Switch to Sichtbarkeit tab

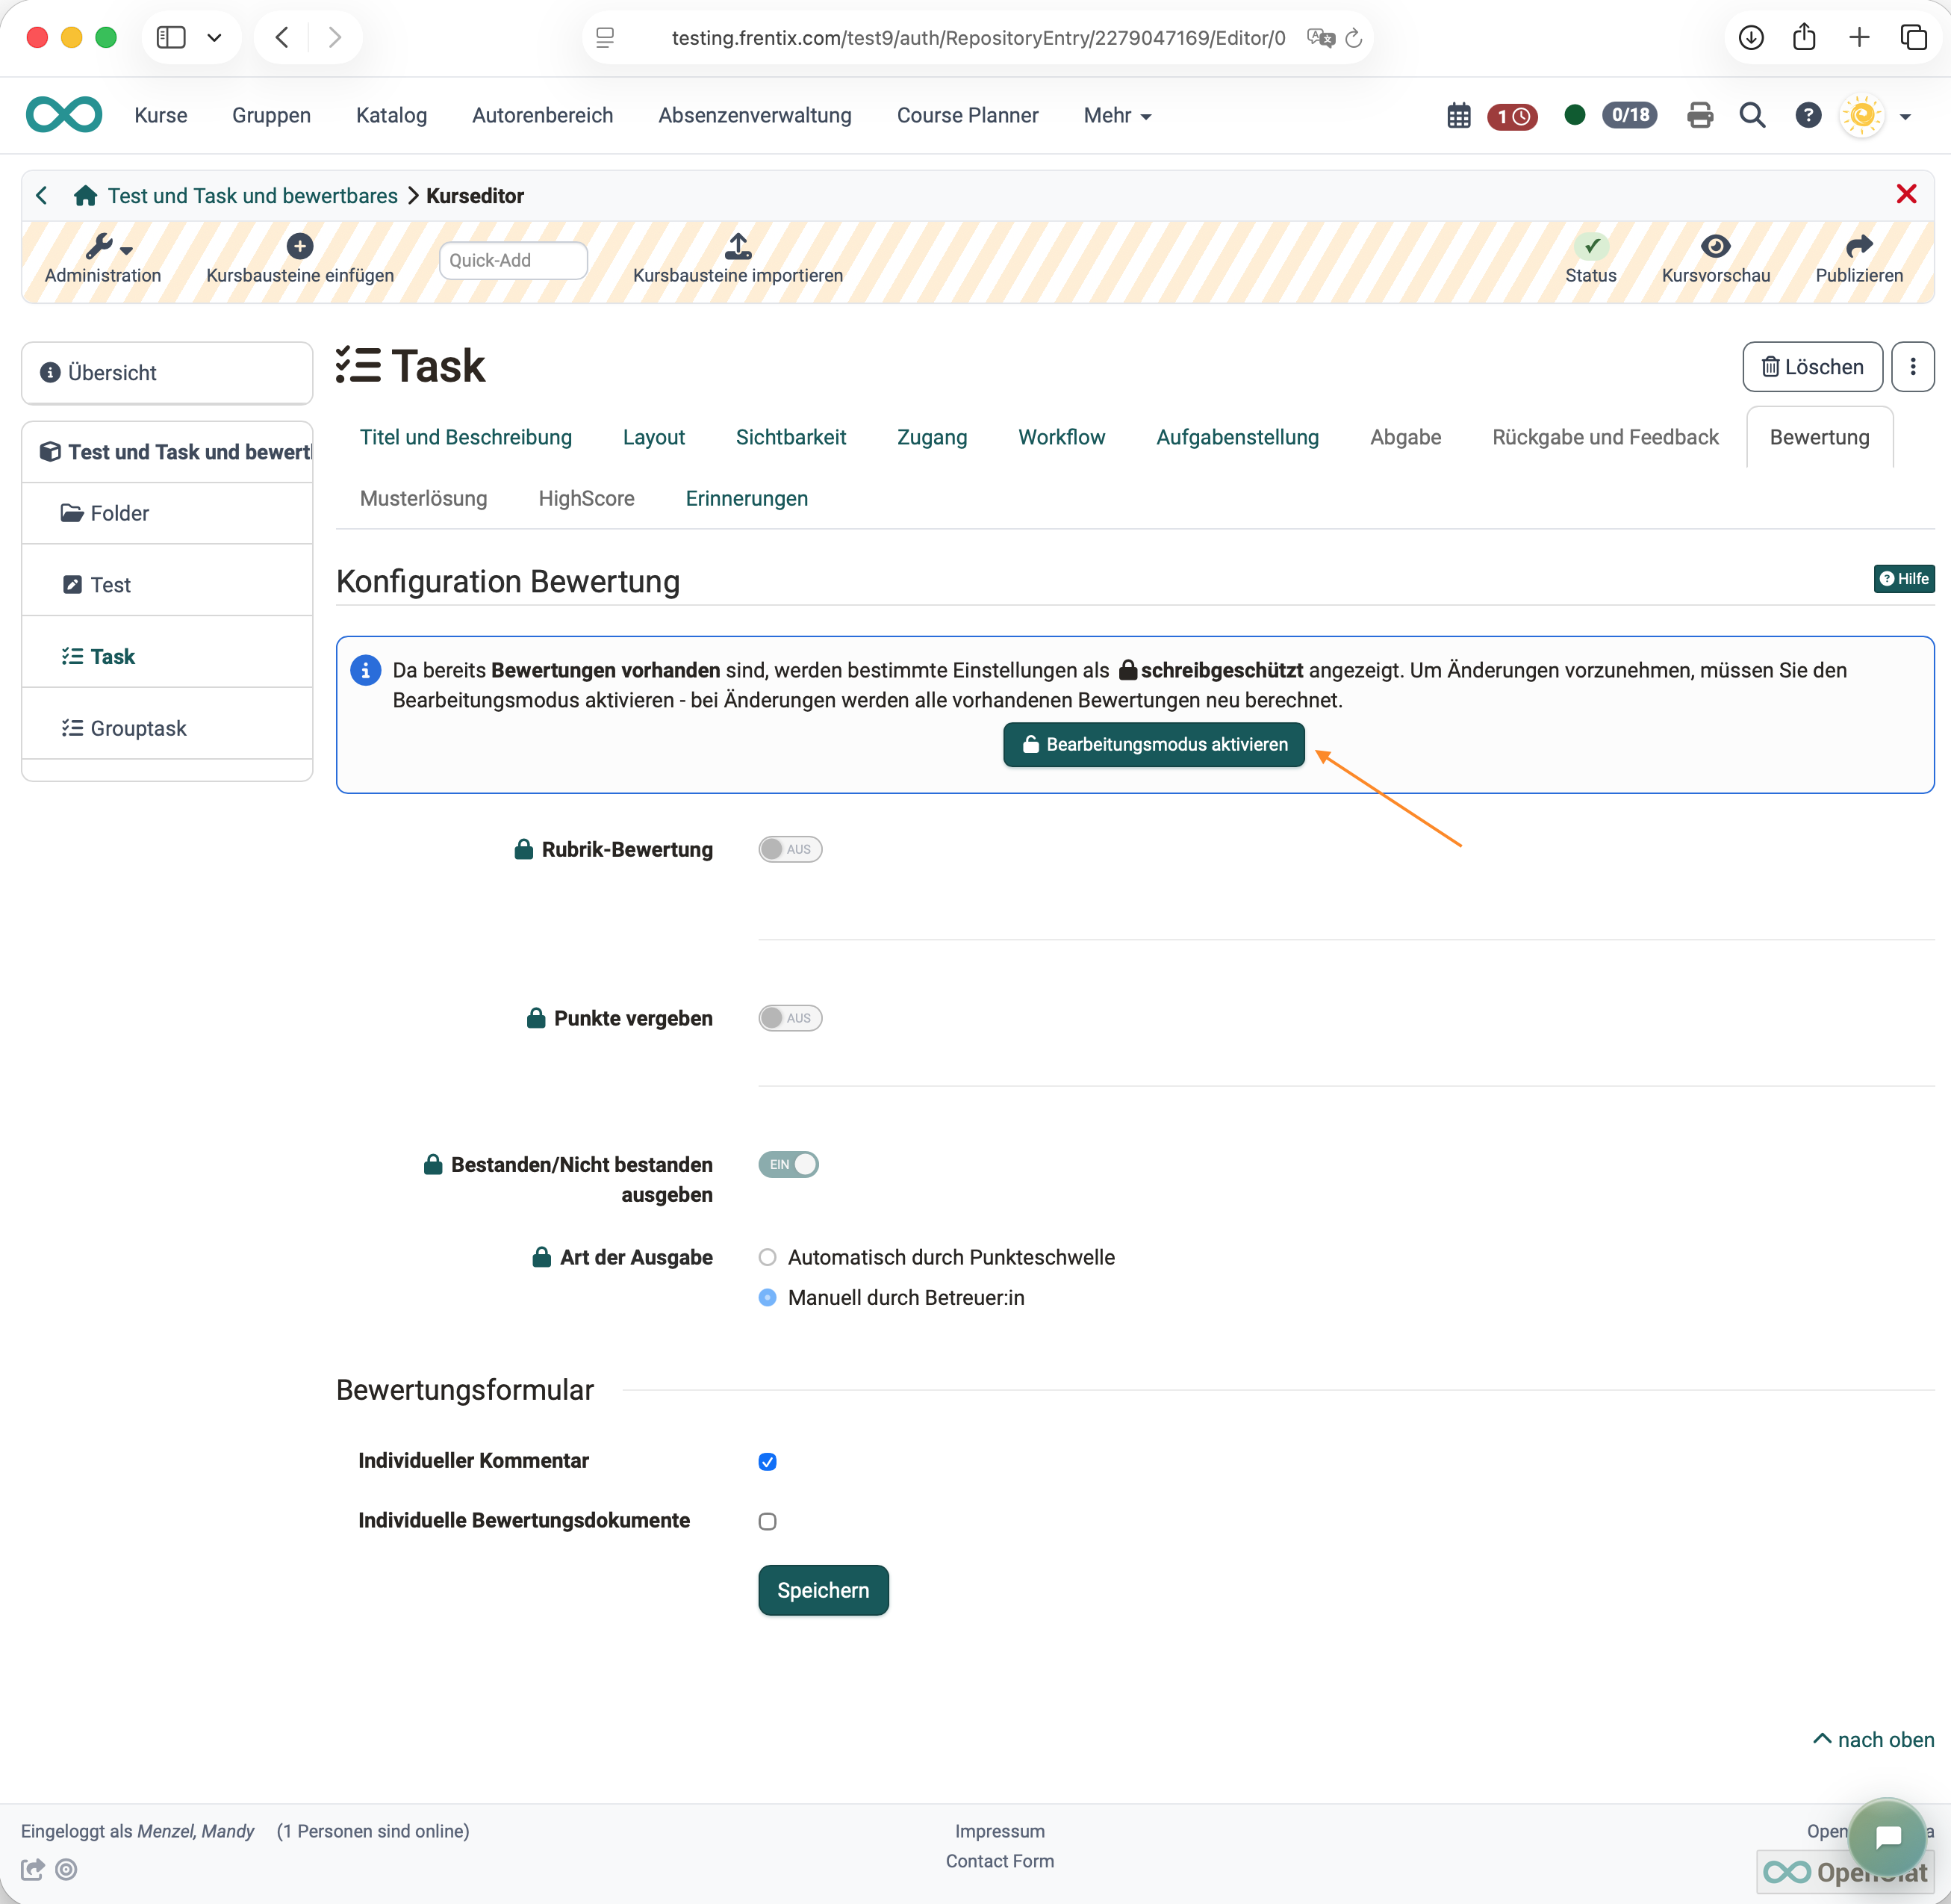tap(791, 437)
